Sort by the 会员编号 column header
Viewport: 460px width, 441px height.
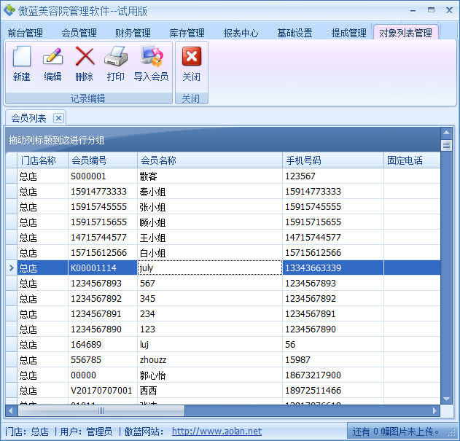click(102, 160)
